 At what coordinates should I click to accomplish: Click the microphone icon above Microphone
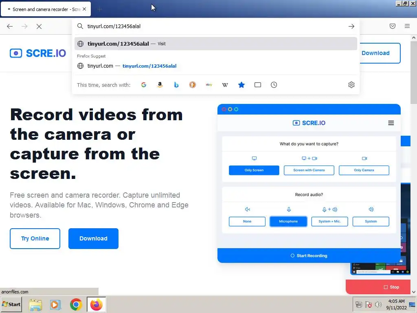(x=289, y=209)
